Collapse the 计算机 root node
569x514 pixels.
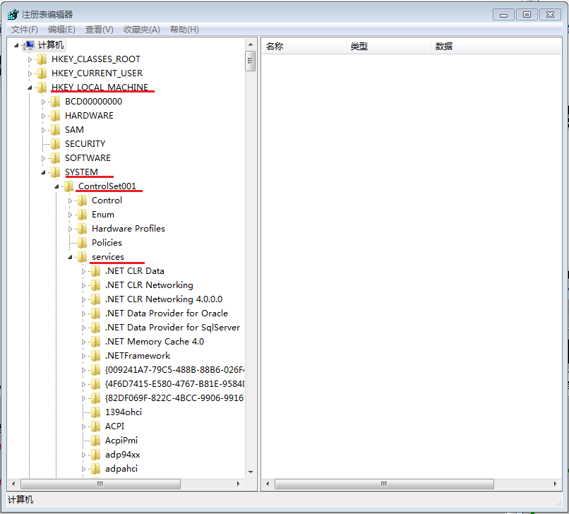click(16, 45)
